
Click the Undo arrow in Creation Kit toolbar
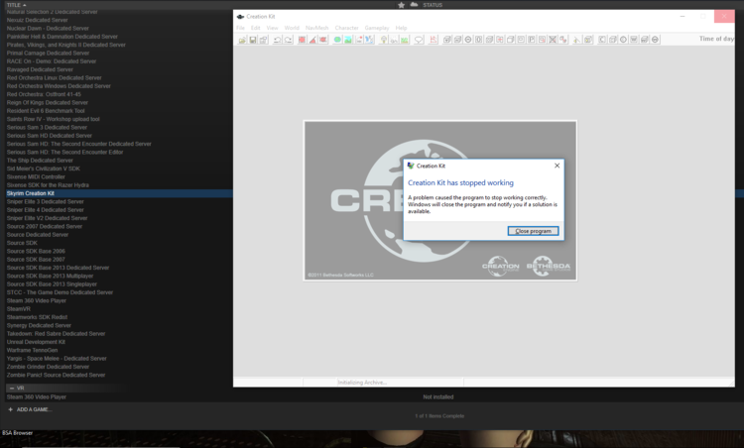tap(277, 40)
